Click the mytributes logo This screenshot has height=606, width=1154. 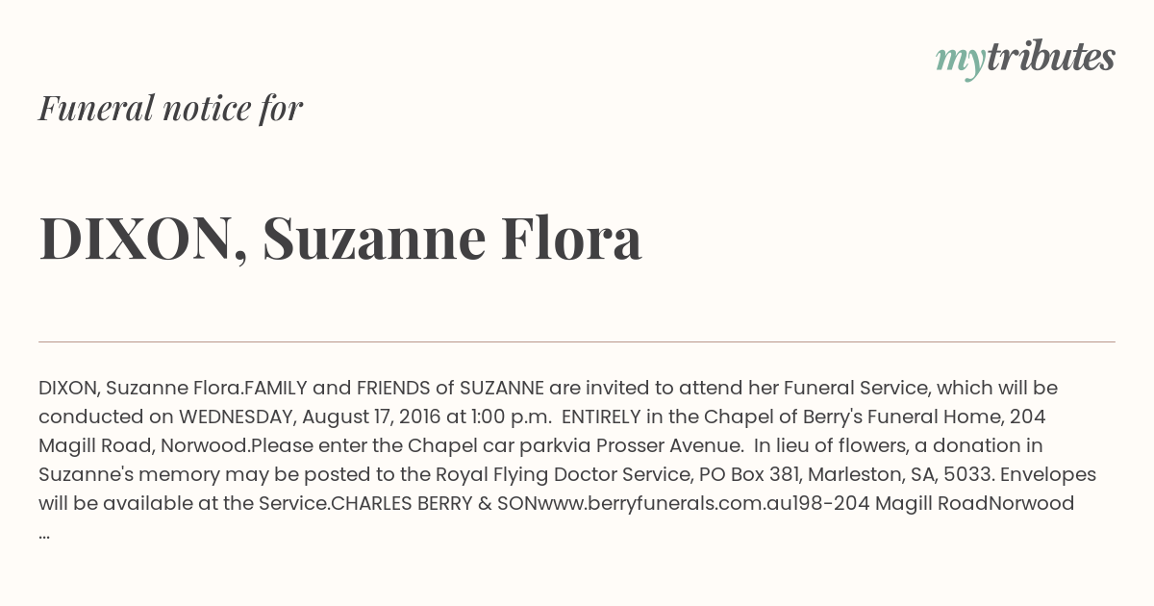(1025, 59)
